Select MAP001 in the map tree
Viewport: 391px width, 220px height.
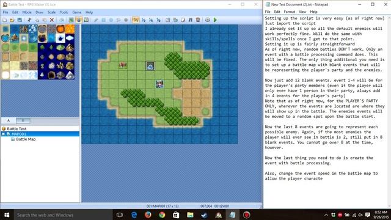pos(19,134)
